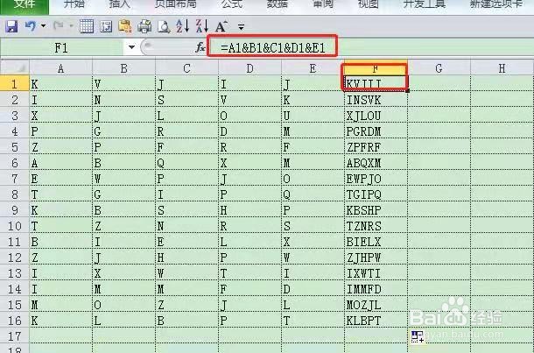534x353 pixels.
Task: Select row 10 header
Action: coord(15,226)
